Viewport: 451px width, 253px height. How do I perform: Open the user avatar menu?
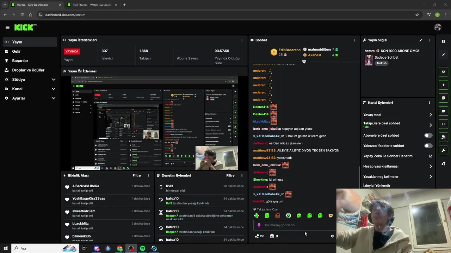438,27
